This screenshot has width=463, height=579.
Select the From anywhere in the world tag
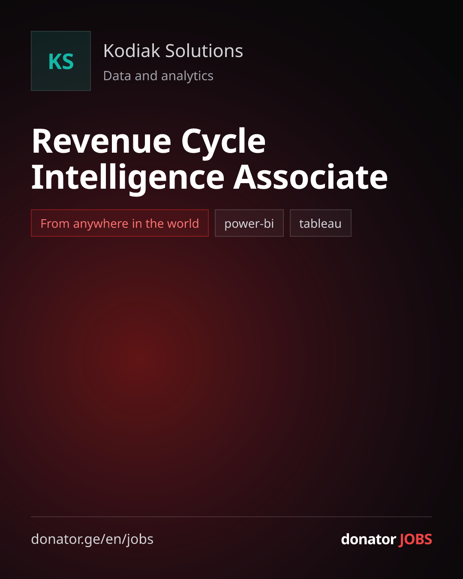coord(120,223)
